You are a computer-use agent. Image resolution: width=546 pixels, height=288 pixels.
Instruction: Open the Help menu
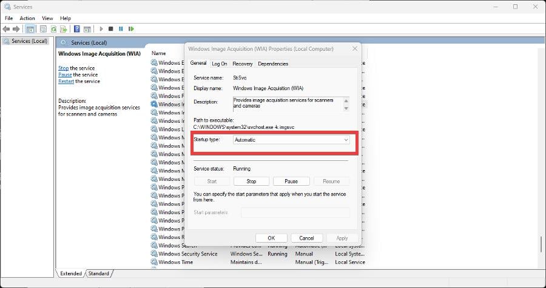click(66, 18)
